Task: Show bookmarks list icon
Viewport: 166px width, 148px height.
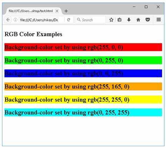Action: [119, 20]
